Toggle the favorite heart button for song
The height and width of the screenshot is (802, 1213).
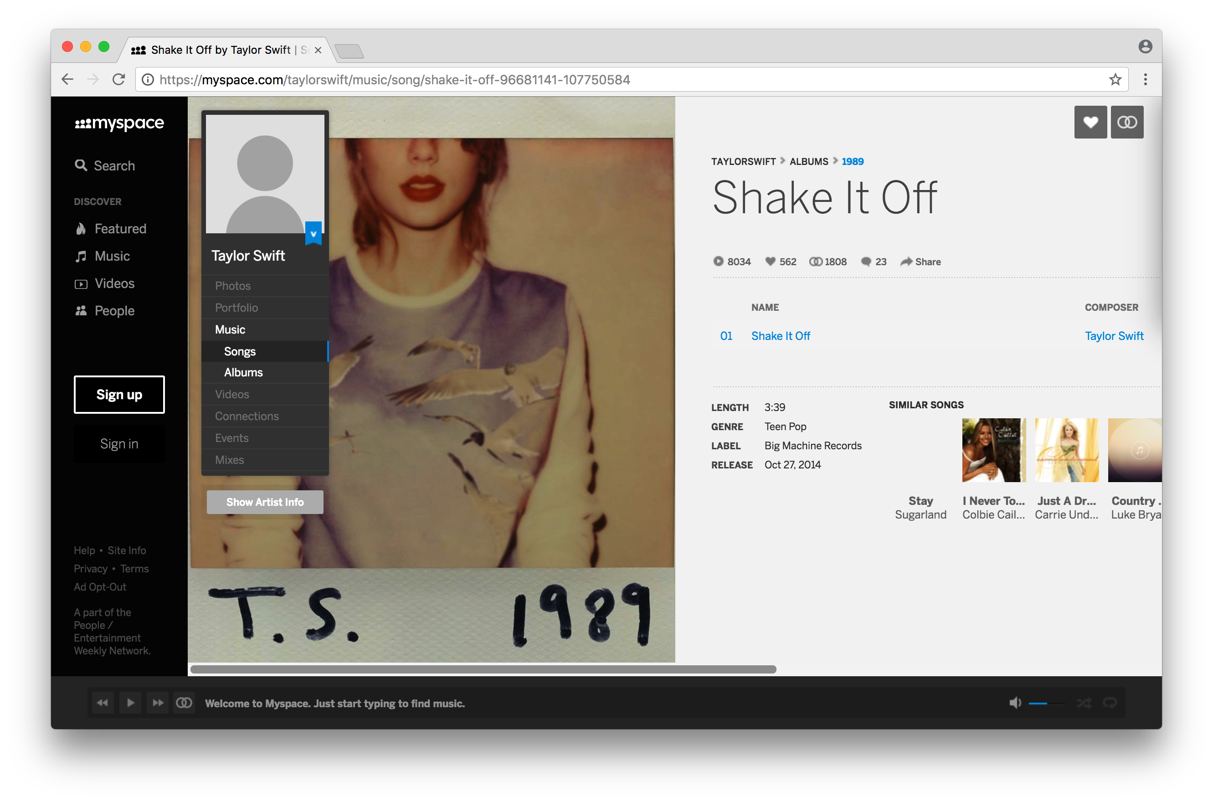(x=1090, y=122)
